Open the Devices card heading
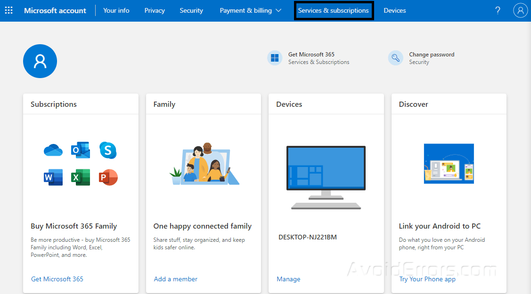Viewport: 531px width, 294px height. 289,104
